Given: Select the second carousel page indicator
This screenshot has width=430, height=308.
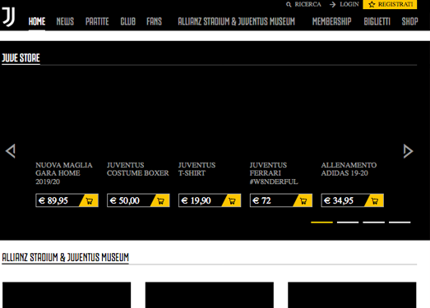Looking at the screenshot, I should [x=348, y=223].
